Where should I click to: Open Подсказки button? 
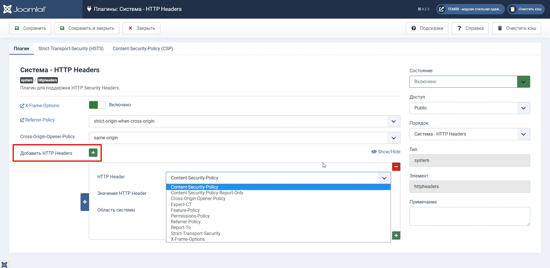(x=427, y=28)
